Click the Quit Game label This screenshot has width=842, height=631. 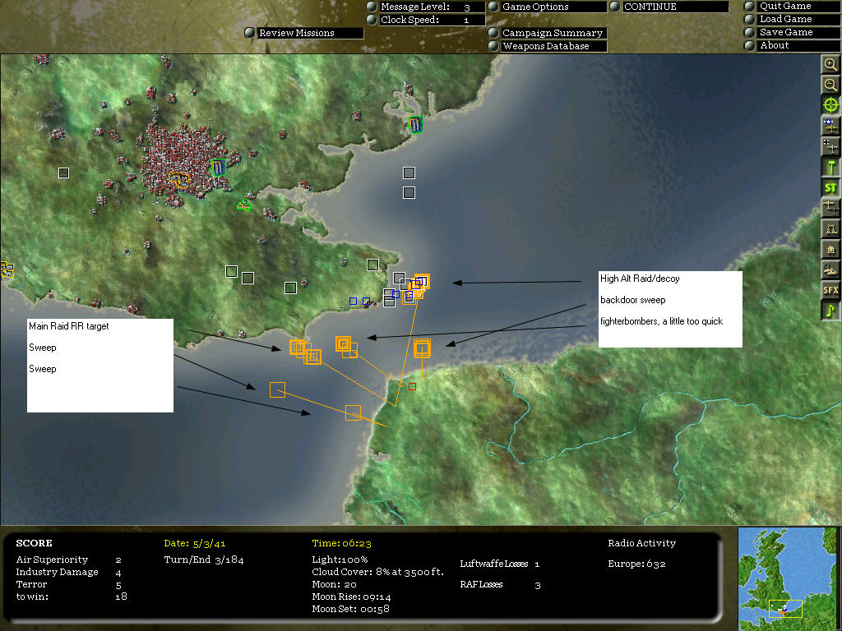point(785,7)
